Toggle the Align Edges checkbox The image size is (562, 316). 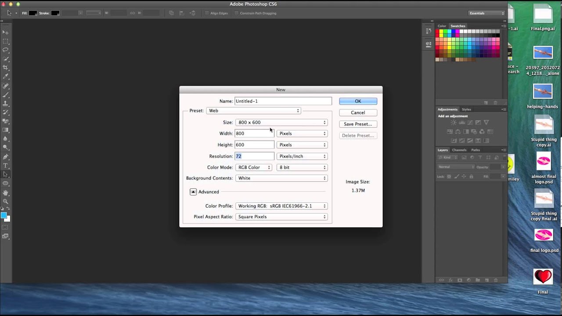click(207, 13)
